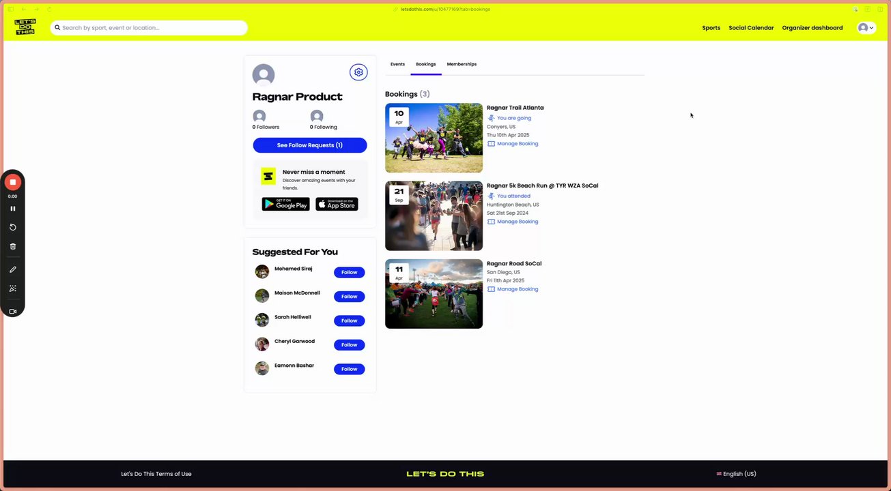The width and height of the screenshot is (891, 491).
Task: Focus the search by sport, event or location field
Action: coord(149,28)
